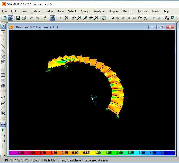
Task: Expand the snap toolbar overflow arrow
Action: tap(4, 156)
